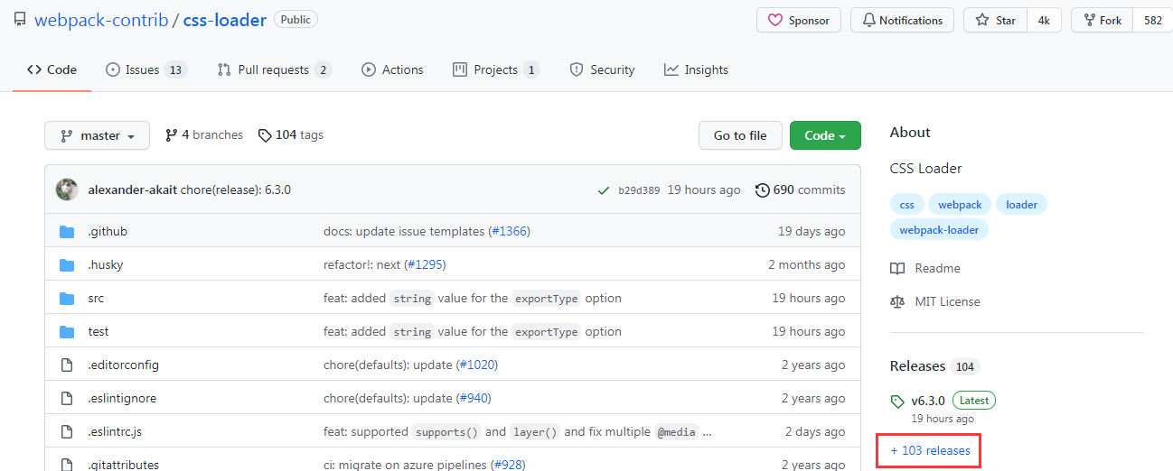Image resolution: width=1173 pixels, height=471 pixels.
Task: Click the .github folder icon
Action: click(x=66, y=232)
